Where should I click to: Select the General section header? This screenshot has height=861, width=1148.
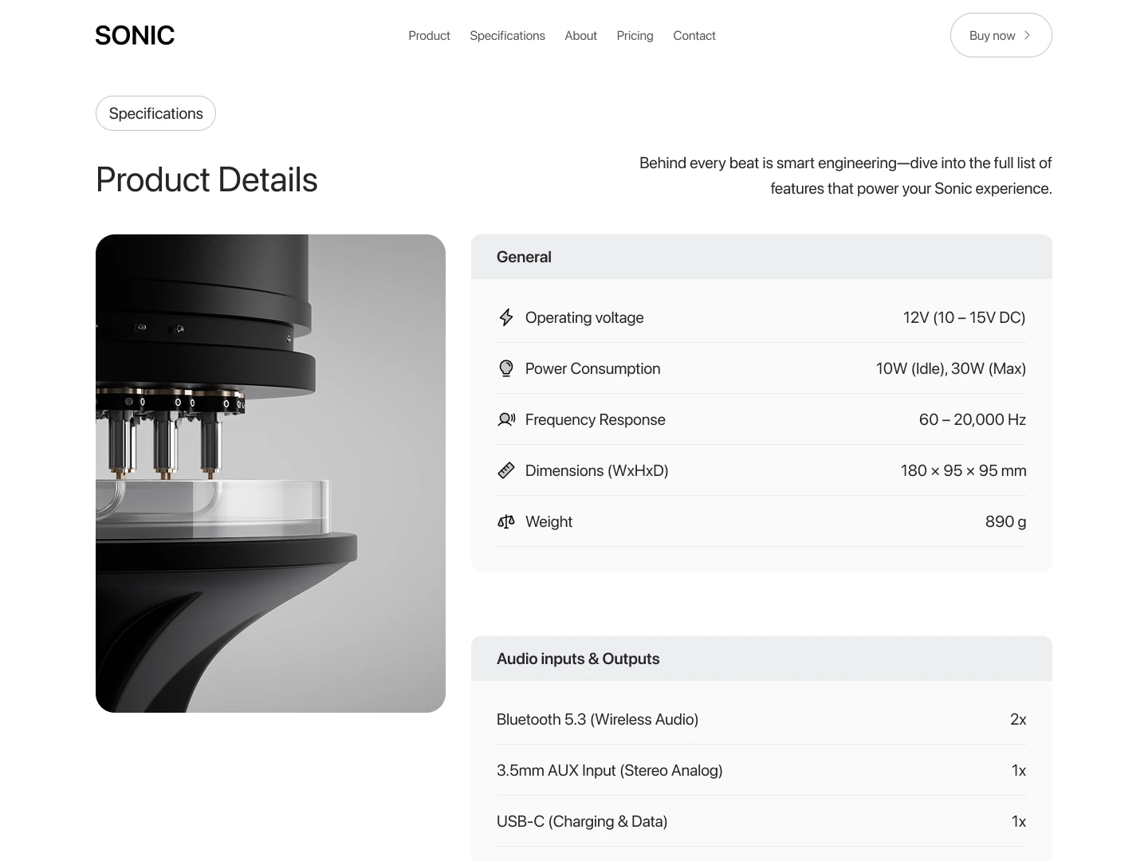(x=761, y=257)
